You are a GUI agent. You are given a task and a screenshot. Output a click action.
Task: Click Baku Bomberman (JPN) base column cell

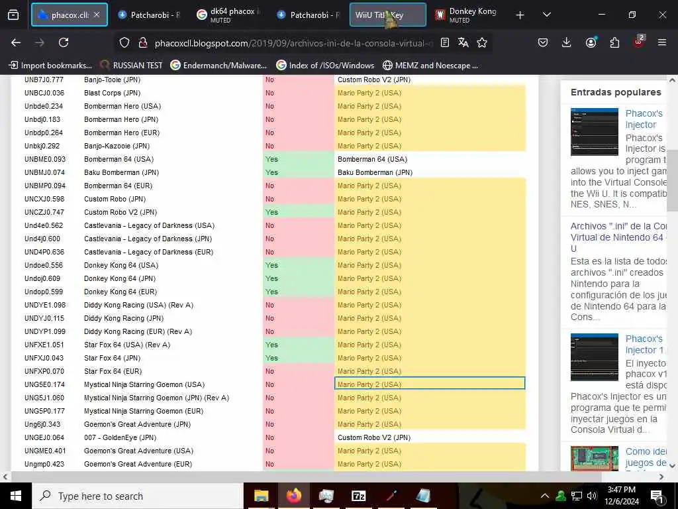(375, 172)
